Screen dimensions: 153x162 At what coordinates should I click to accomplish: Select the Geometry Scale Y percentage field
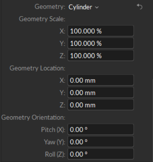[101, 43]
